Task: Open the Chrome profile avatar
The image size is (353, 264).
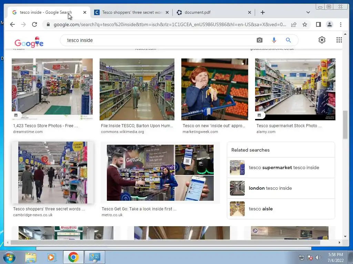Action: [x=329, y=24]
